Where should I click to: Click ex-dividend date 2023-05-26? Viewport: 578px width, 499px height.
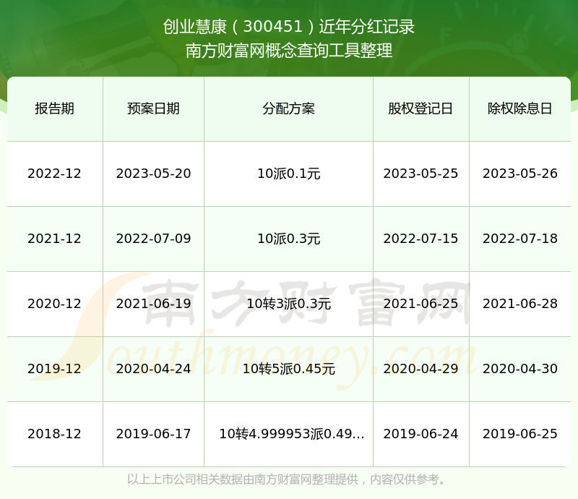click(x=519, y=174)
